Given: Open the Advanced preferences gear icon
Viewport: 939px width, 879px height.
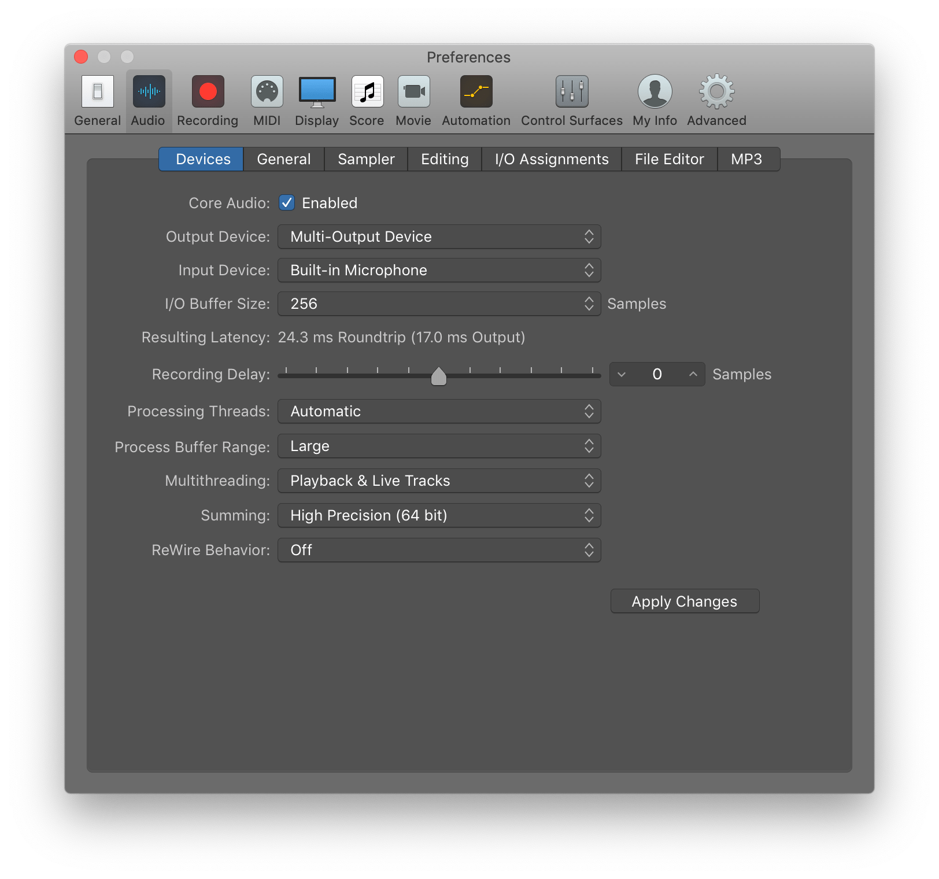Looking at the screenshot, I should (x=715, y=100).
